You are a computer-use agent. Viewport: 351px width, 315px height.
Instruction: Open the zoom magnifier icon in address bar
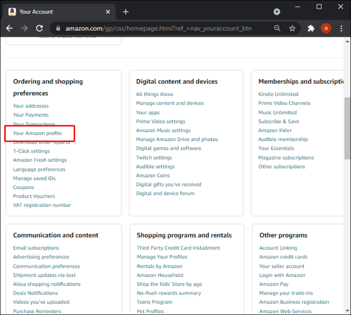pyautogui.click(x=277, y=28)
